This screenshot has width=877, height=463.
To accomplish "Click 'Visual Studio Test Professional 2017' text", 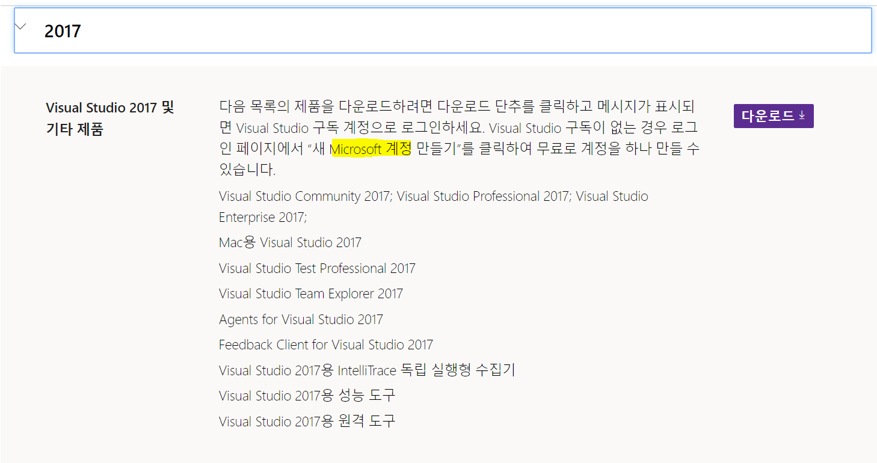I will pos(317,268).
